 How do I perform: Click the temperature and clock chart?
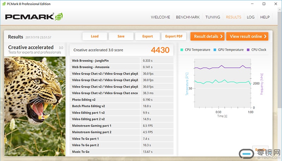(x=223, y=83)
